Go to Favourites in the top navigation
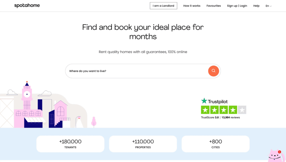The image size is (286, 162). 214,6
